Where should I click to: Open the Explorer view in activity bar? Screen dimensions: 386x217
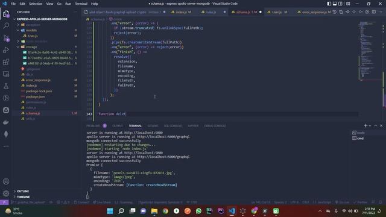[x=6, y=13]
